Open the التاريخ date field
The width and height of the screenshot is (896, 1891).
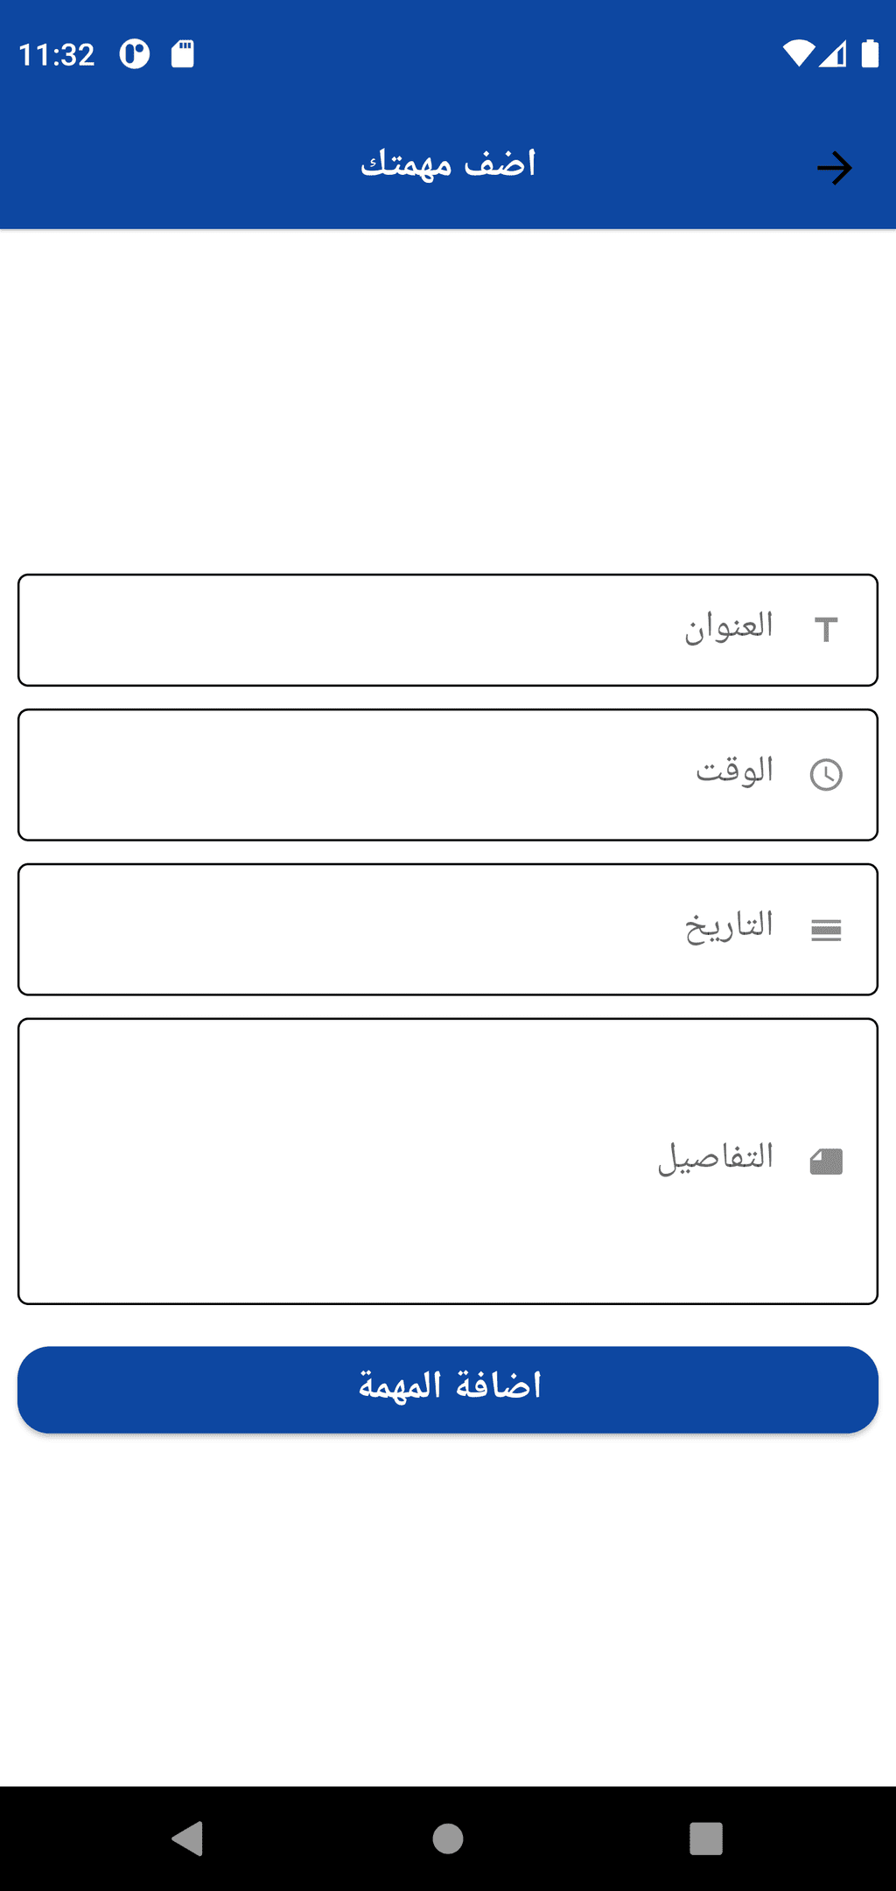pos(448,930)
